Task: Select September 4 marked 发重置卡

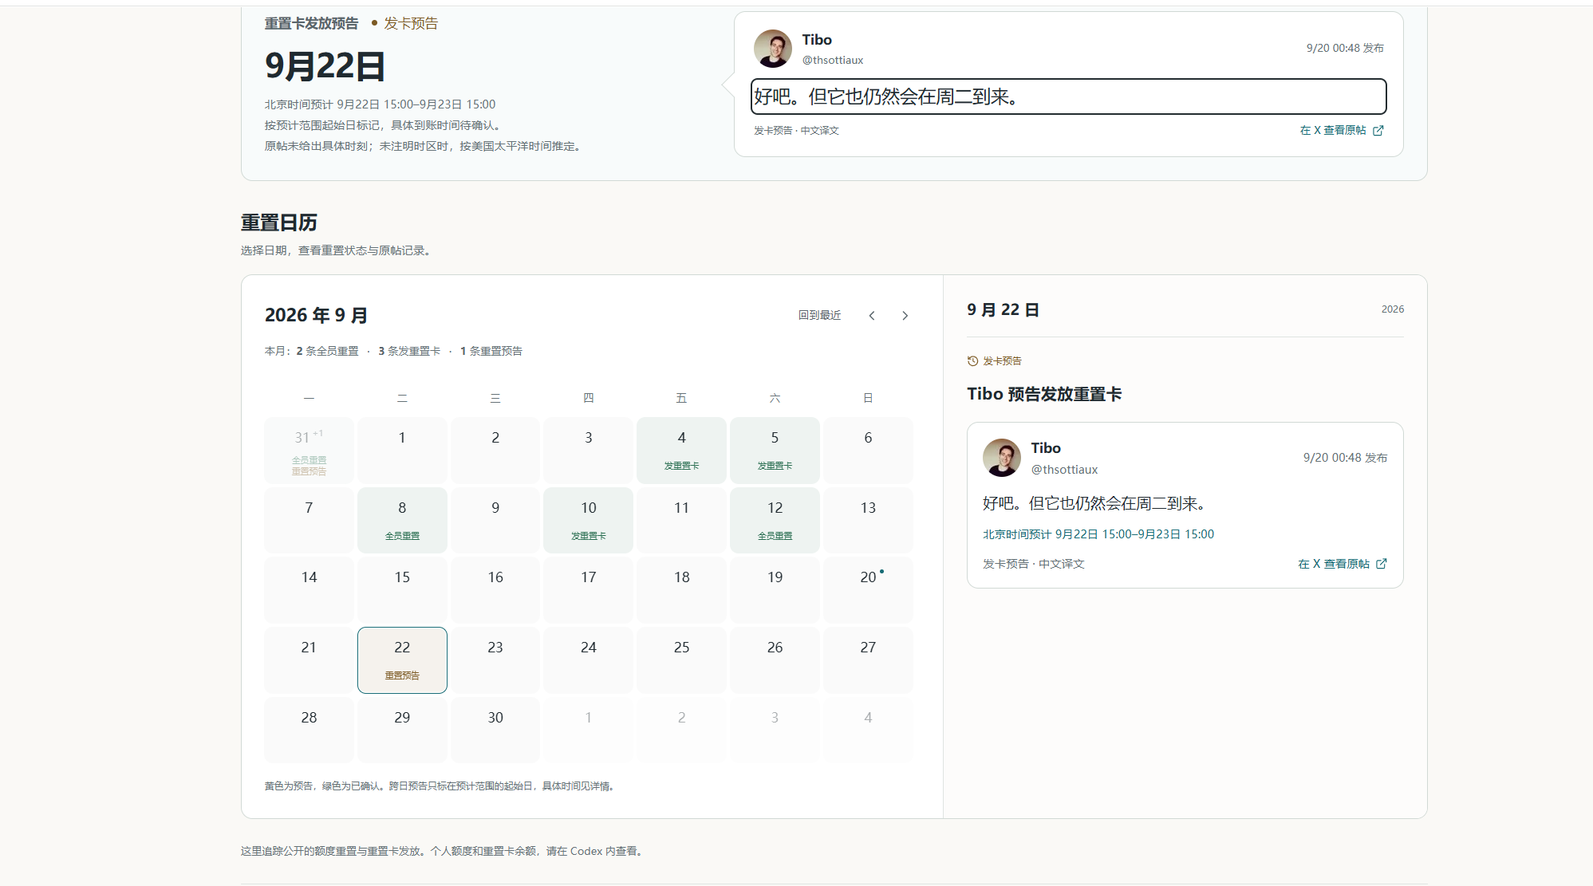Action: [x=681, y=451]
